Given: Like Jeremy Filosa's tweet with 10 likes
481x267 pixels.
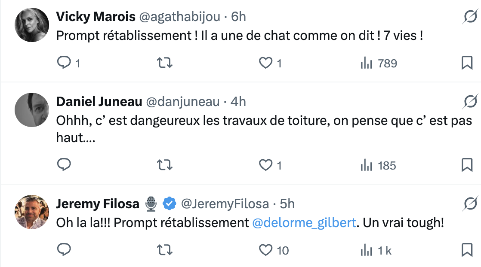Looking at the screenshot, I should [x=266, y=250].
